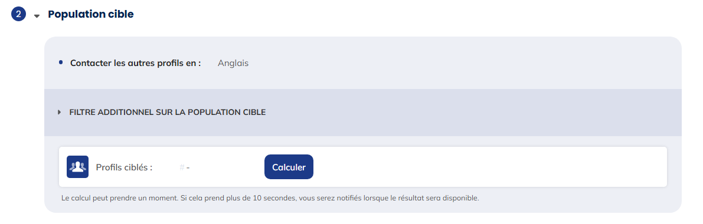Viewport: 703px width, 224px height.
Task: Select the Population cible heading
Action: coord(90,14)
